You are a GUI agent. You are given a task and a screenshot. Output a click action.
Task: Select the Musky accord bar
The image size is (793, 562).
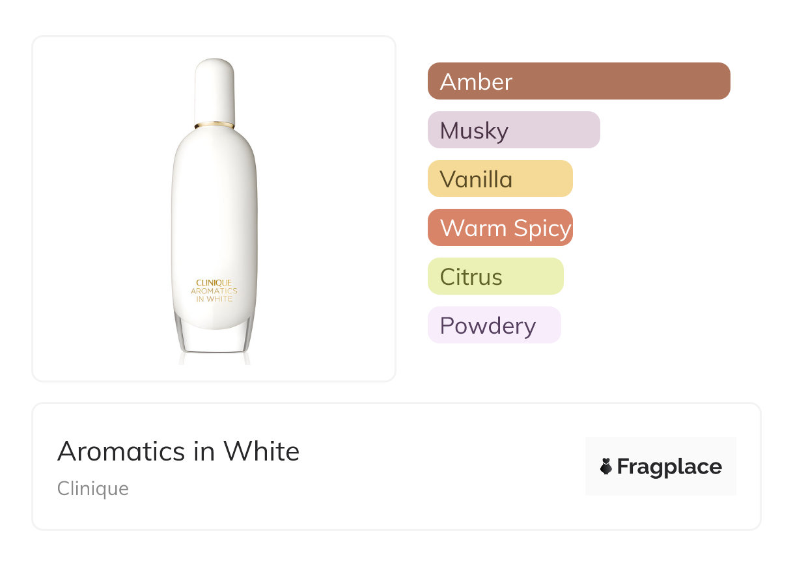[514, 130]
